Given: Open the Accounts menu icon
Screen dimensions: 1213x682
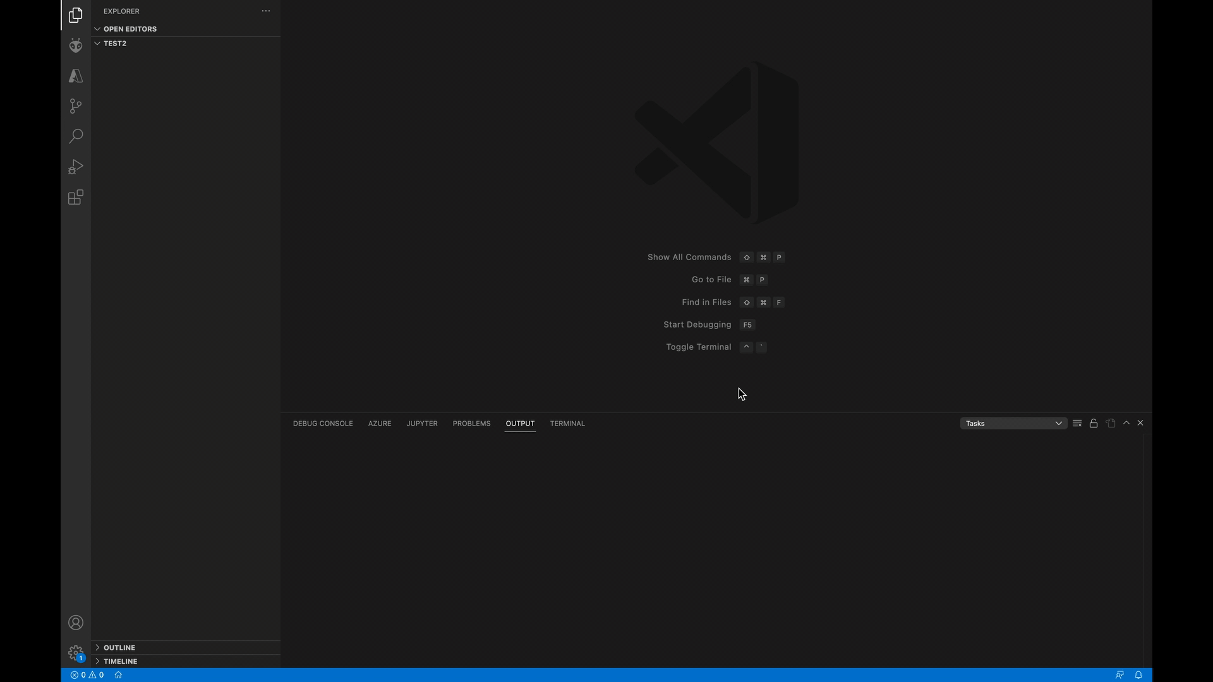Looking at the screenshot, I should coord(76,623).
